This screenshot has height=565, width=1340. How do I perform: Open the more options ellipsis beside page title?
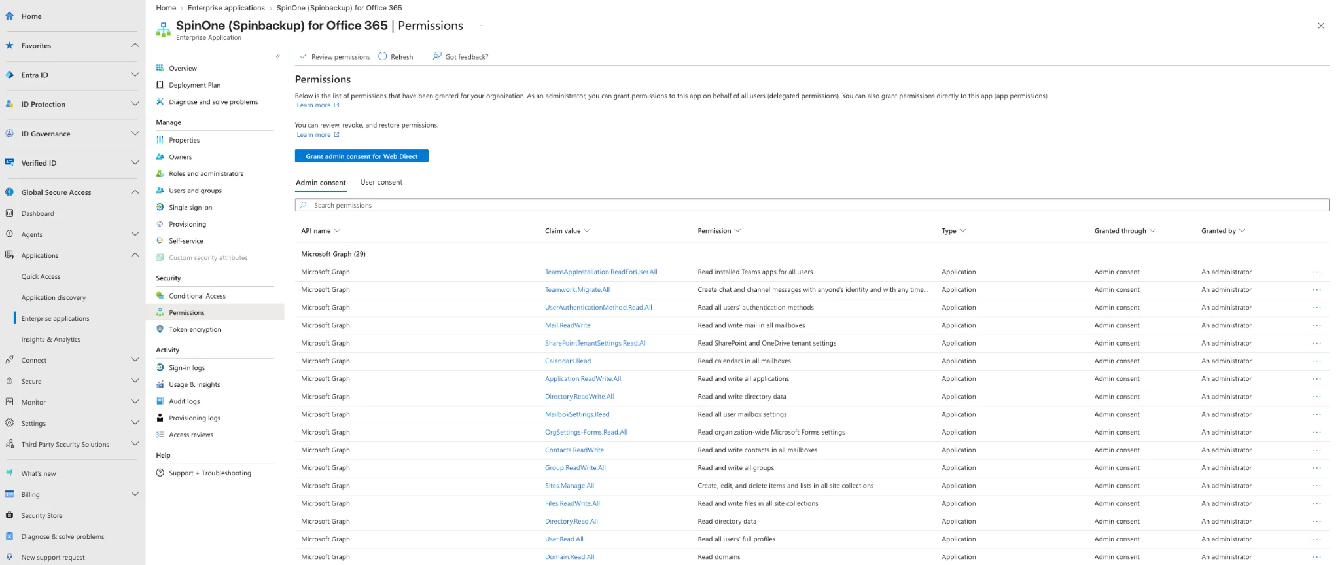(x=480, y=26)
